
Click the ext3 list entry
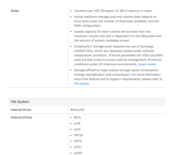click(x=77, y=129)
